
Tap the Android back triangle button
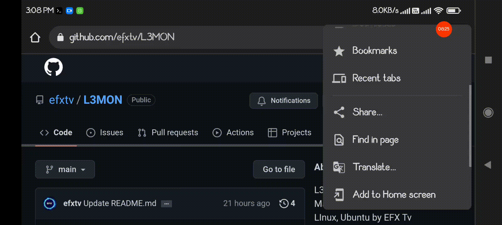coord(488,165)
